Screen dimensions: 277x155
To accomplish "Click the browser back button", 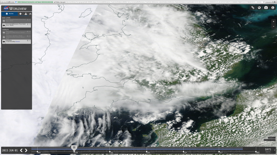I will pos(2,2).
